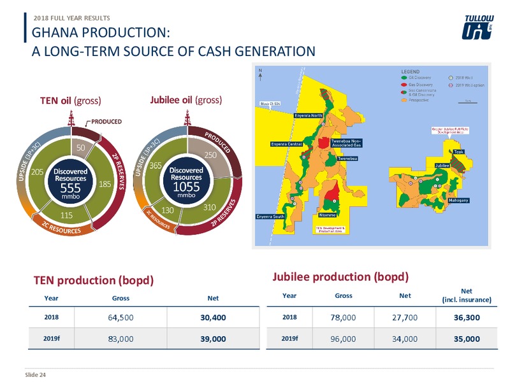Image resolution: width=510 pixels, height=382 pixels.
Task: Click the '250' segment value in Jubilee chart
Action: point(210,155)
